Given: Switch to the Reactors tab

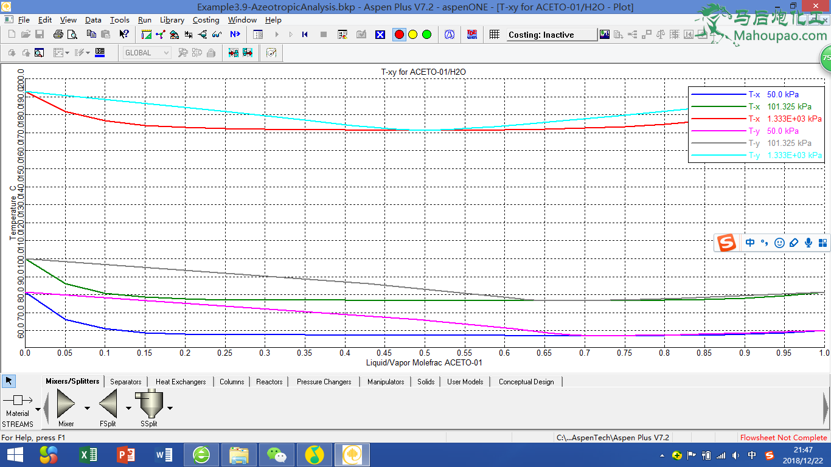Looking at the screenshot, I should click(x=269, y=382).
